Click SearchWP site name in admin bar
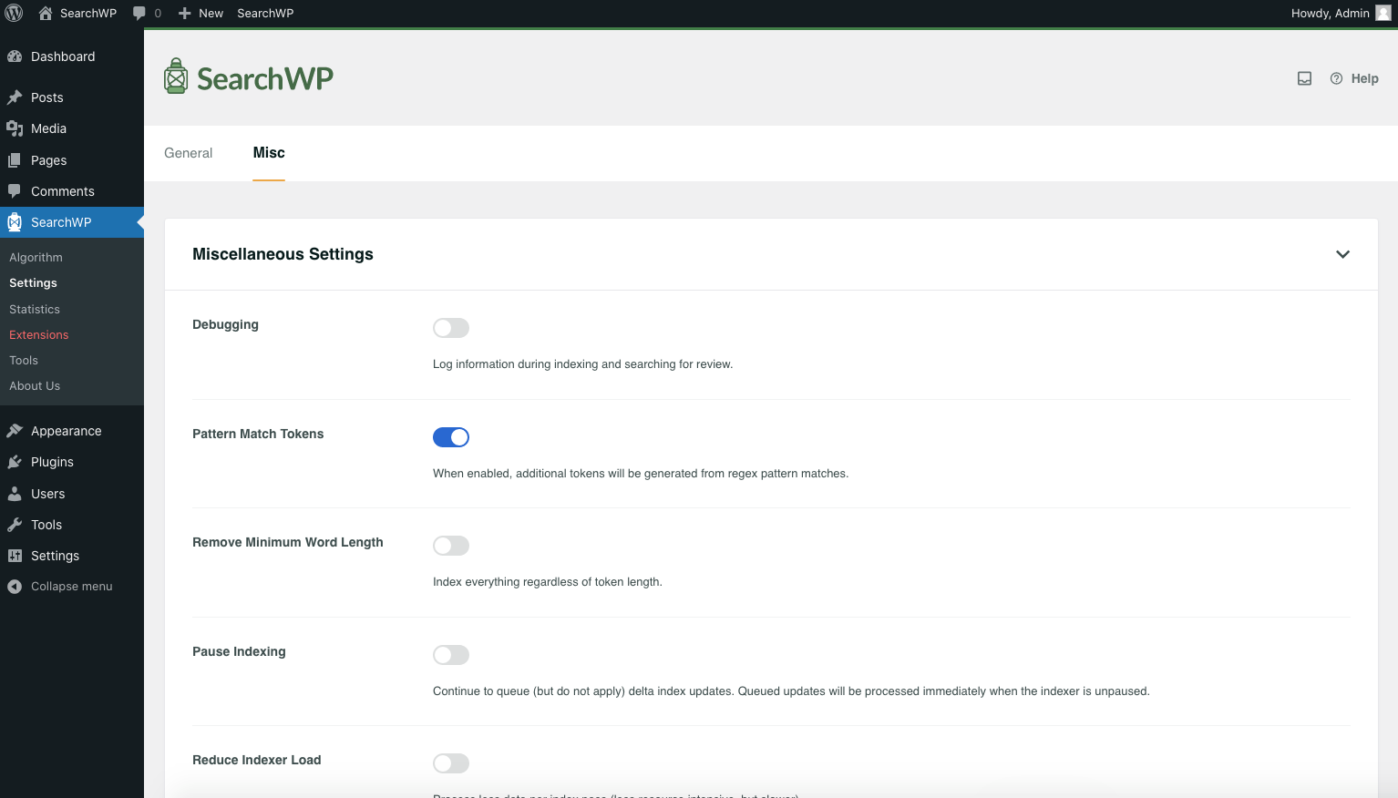 [x=88, y=13]
